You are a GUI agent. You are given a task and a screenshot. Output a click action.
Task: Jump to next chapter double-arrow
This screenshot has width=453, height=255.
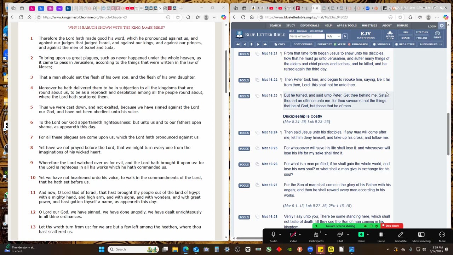point(265,44)
